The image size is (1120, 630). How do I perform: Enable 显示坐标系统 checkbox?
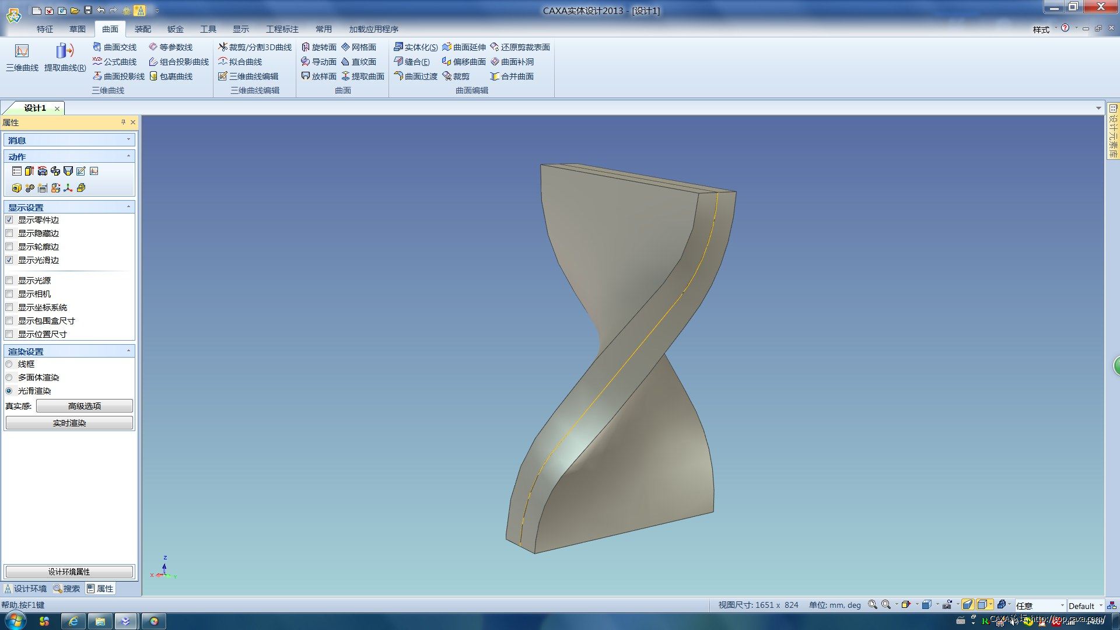pos(9,307)
